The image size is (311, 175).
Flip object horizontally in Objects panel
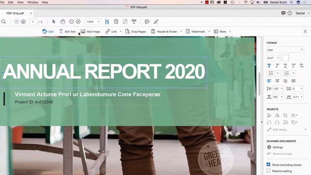(x=277, y=115)
